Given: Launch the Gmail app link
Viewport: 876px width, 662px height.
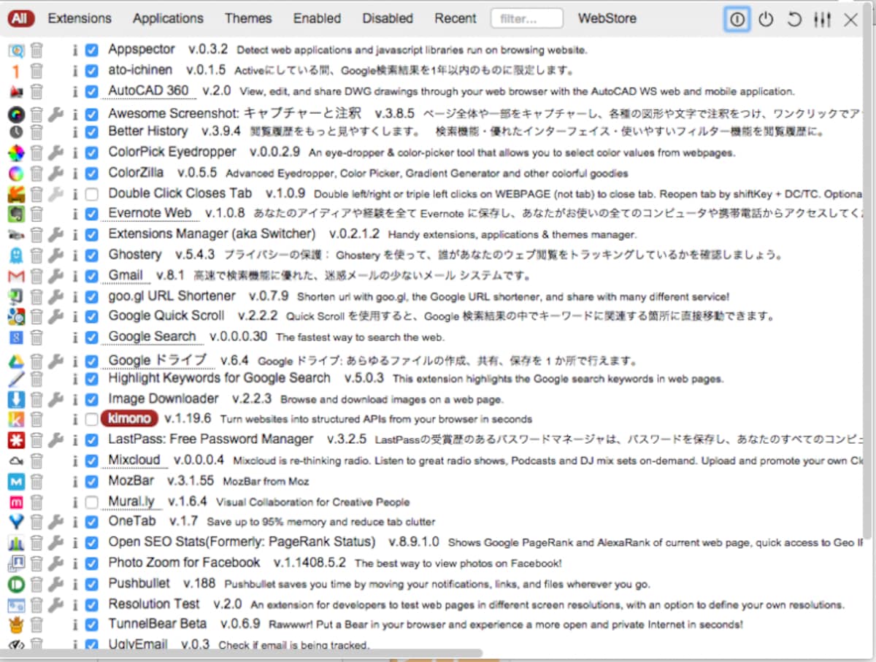Looking at the screenshot, I should 126,276.
